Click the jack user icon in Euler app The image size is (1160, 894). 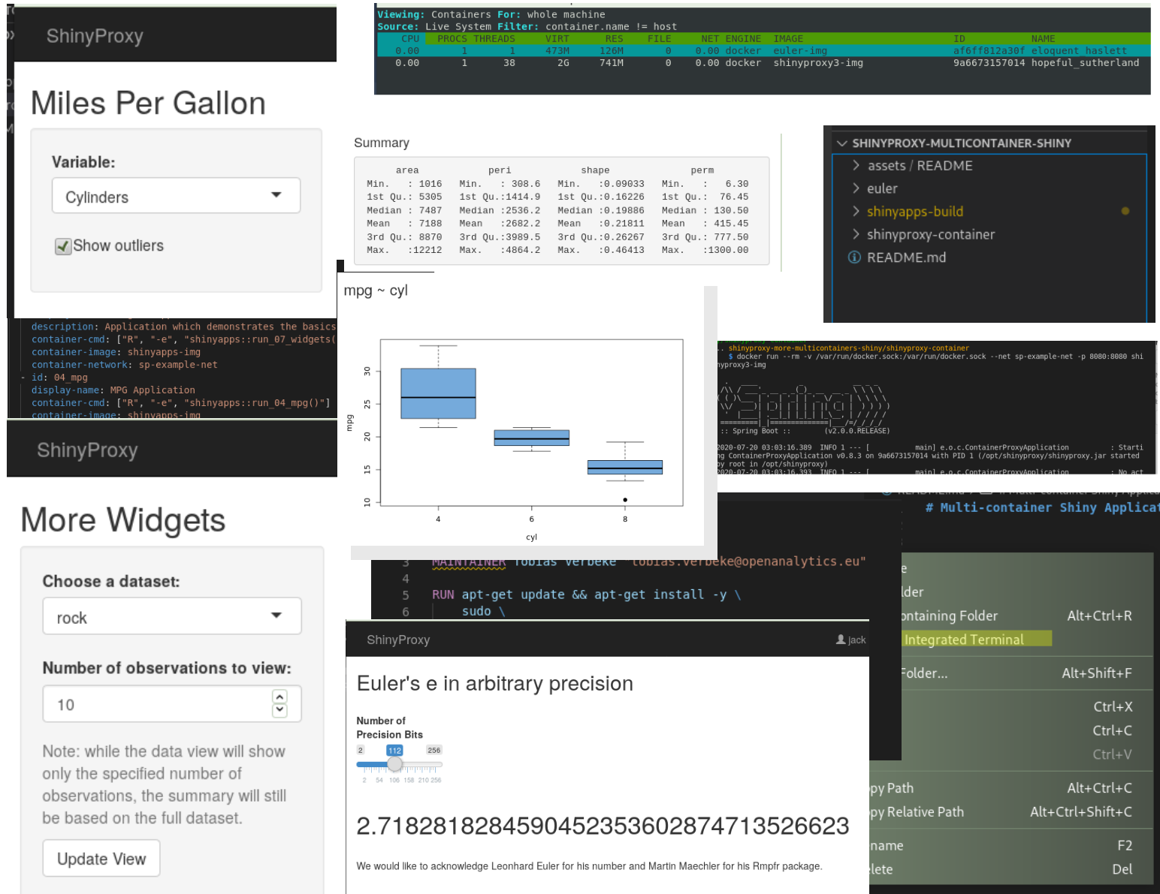(841, 640)
